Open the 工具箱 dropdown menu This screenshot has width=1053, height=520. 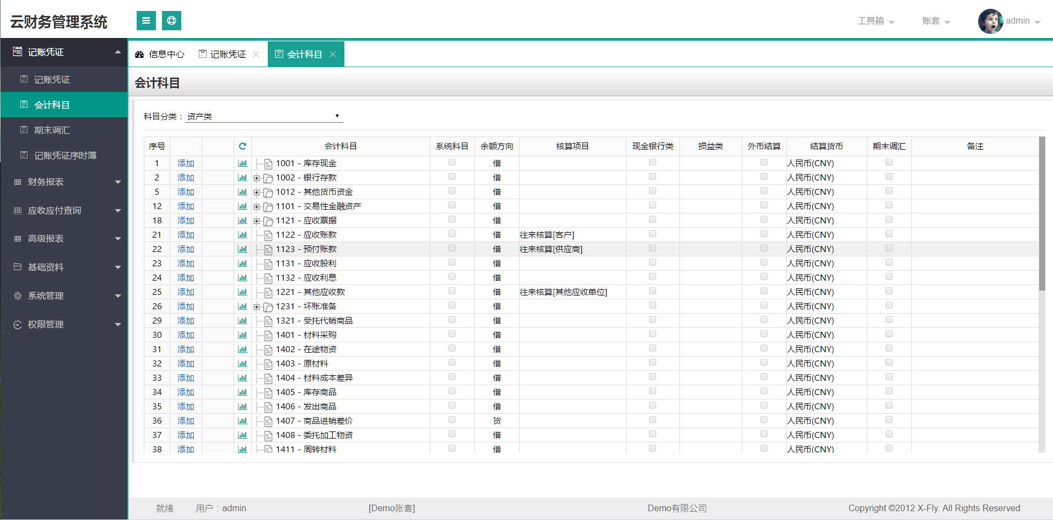click(x=876, y=21)
